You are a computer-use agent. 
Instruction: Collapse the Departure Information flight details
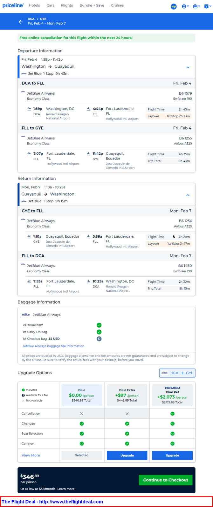coord(188,67)
